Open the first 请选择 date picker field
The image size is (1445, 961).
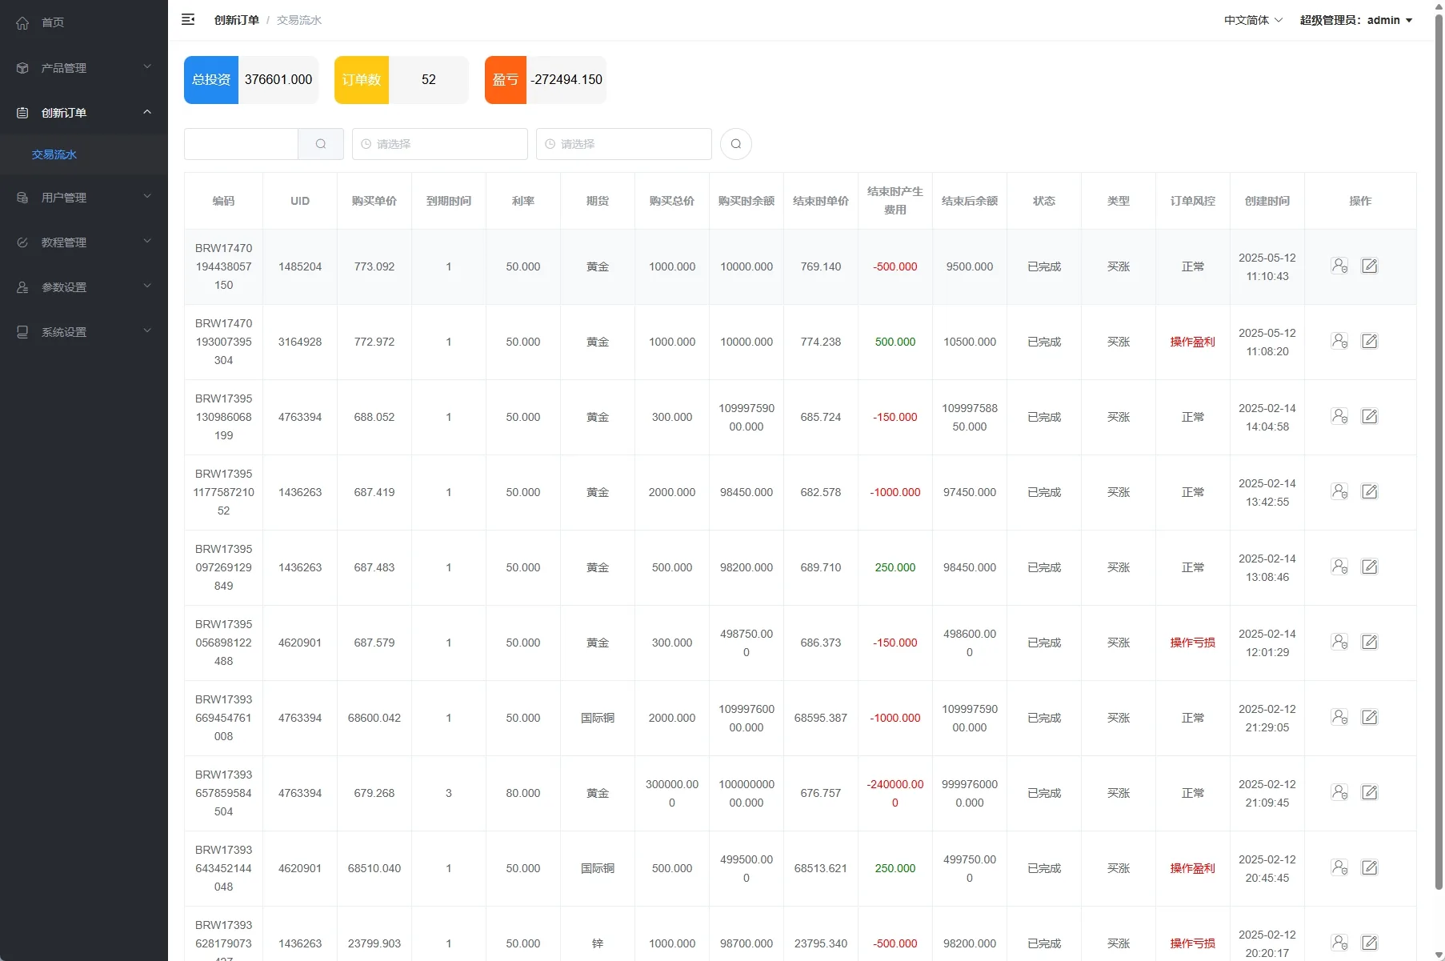click(x=439, y=144)
